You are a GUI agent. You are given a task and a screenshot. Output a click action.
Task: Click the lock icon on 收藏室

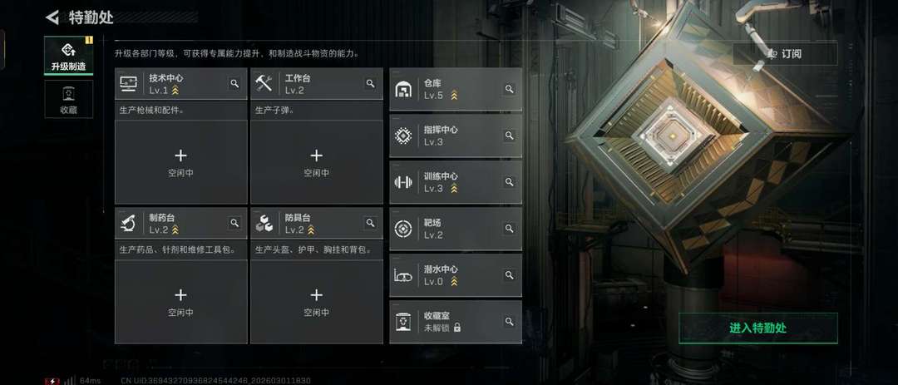coord(457,328)
